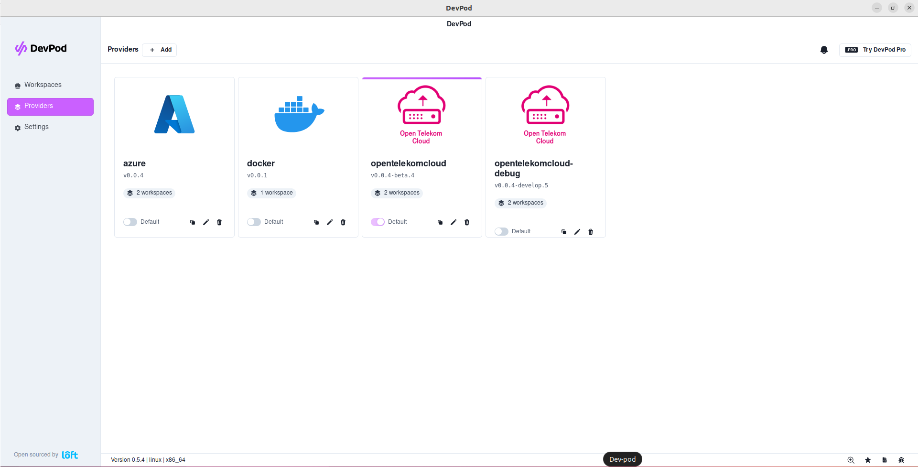Delete the opentelekomcloud-debug provider
918x467 pixels.
591,232
